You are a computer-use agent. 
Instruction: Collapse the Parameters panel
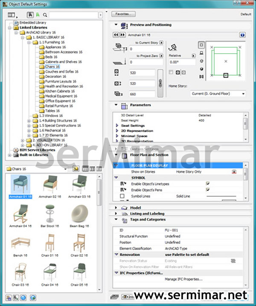pos(116,105)
